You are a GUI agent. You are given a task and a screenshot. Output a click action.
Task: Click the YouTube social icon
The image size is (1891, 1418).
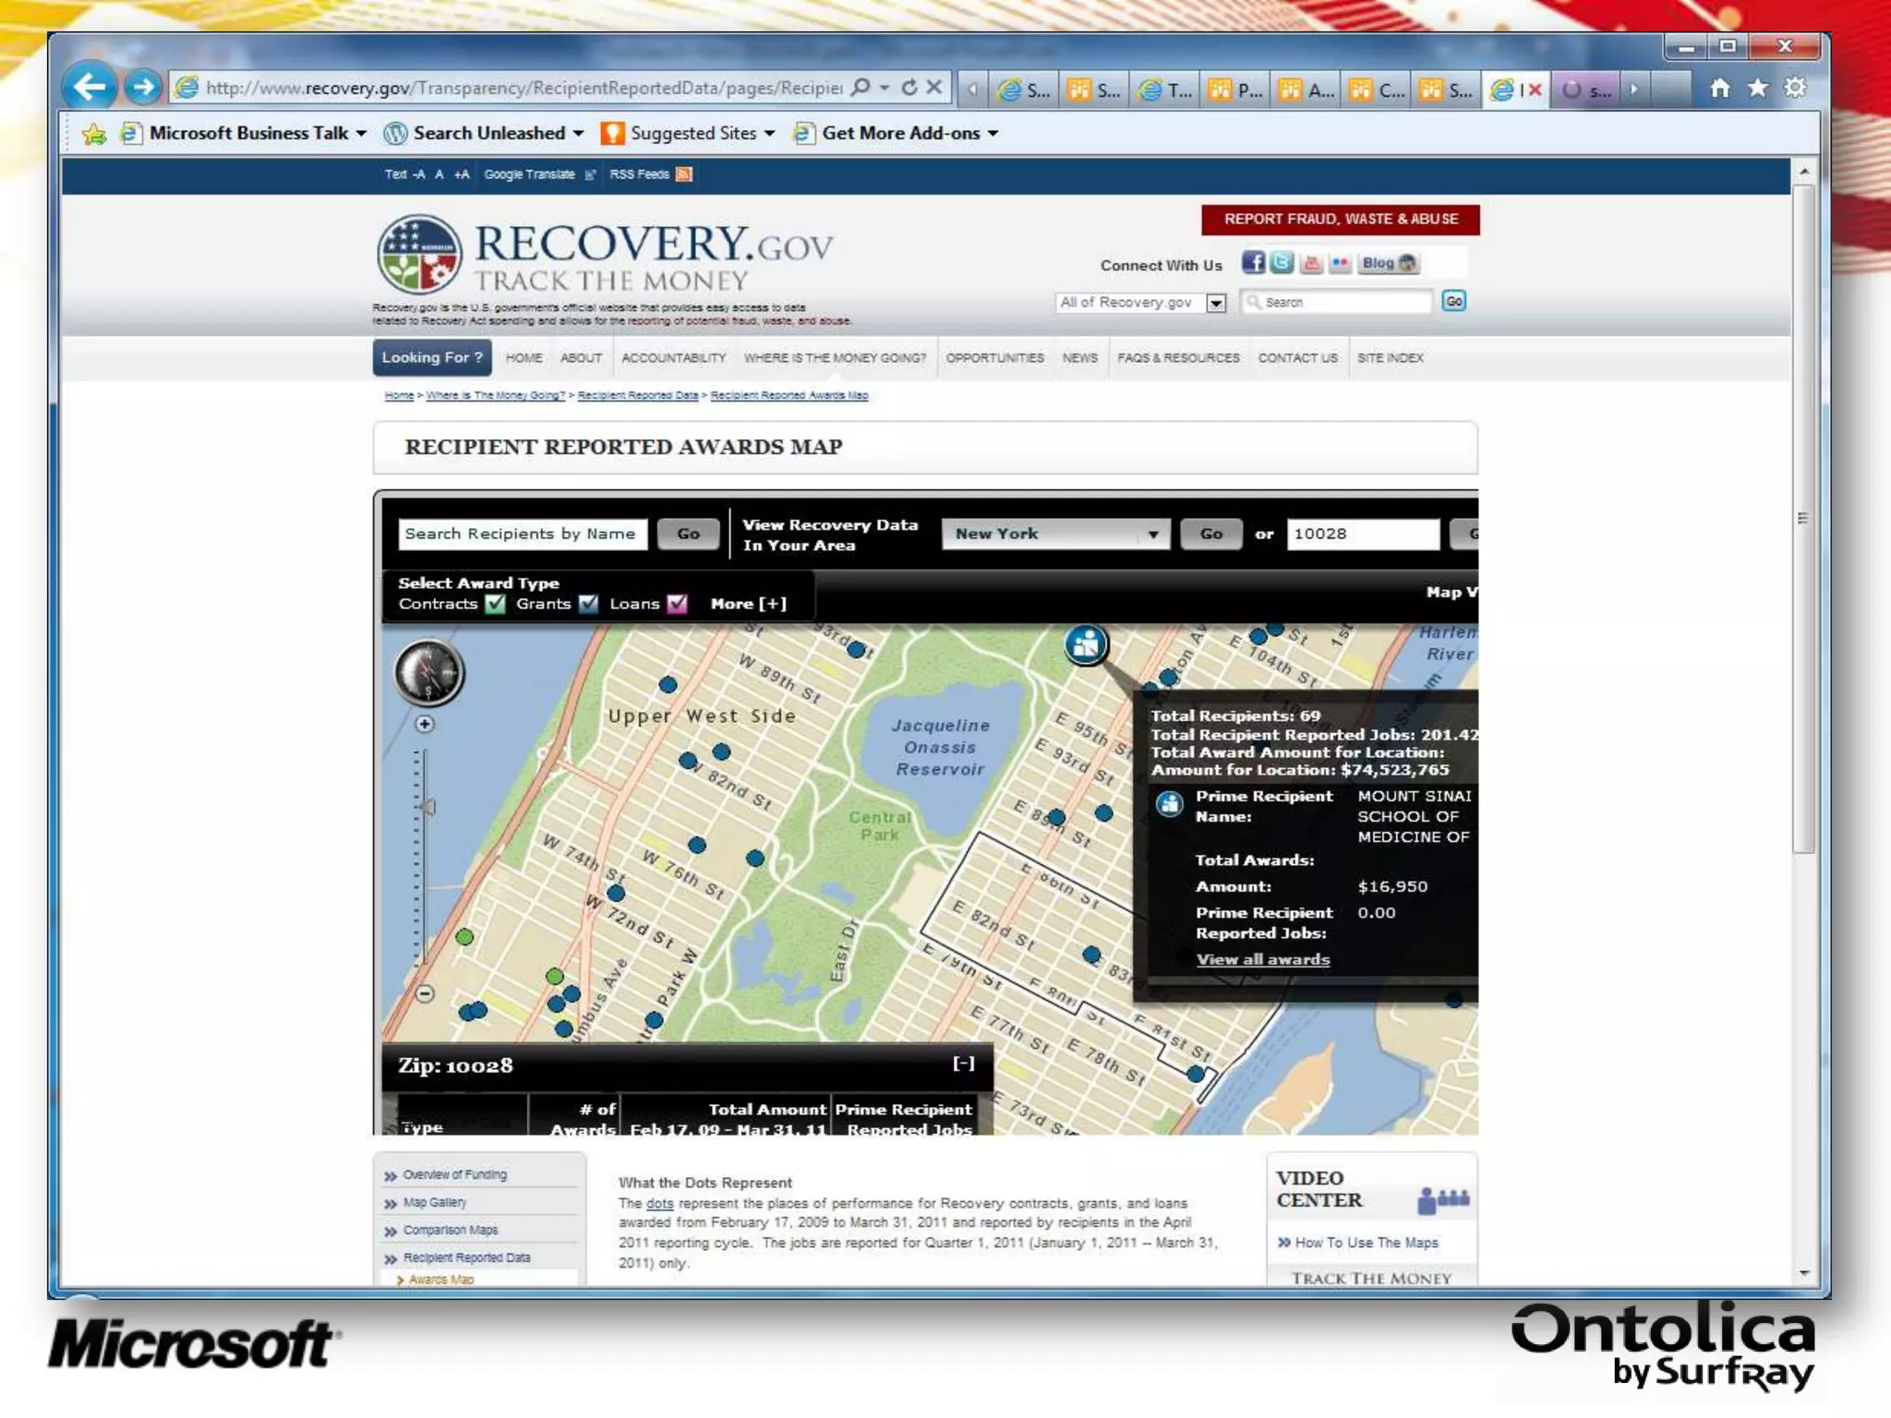[1310, 264]
